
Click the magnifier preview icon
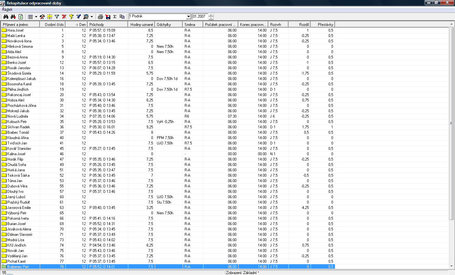tap(86, 17)
